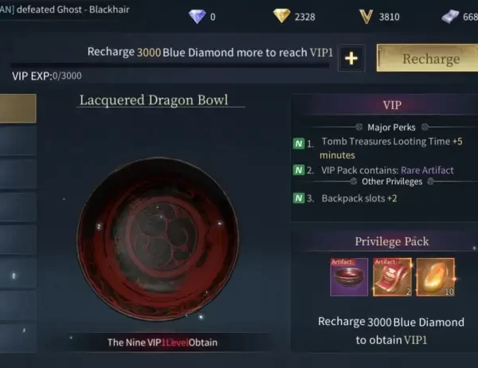Select the red scroll artifact reward
Screen dimensions: 478x368
point(392,277)
